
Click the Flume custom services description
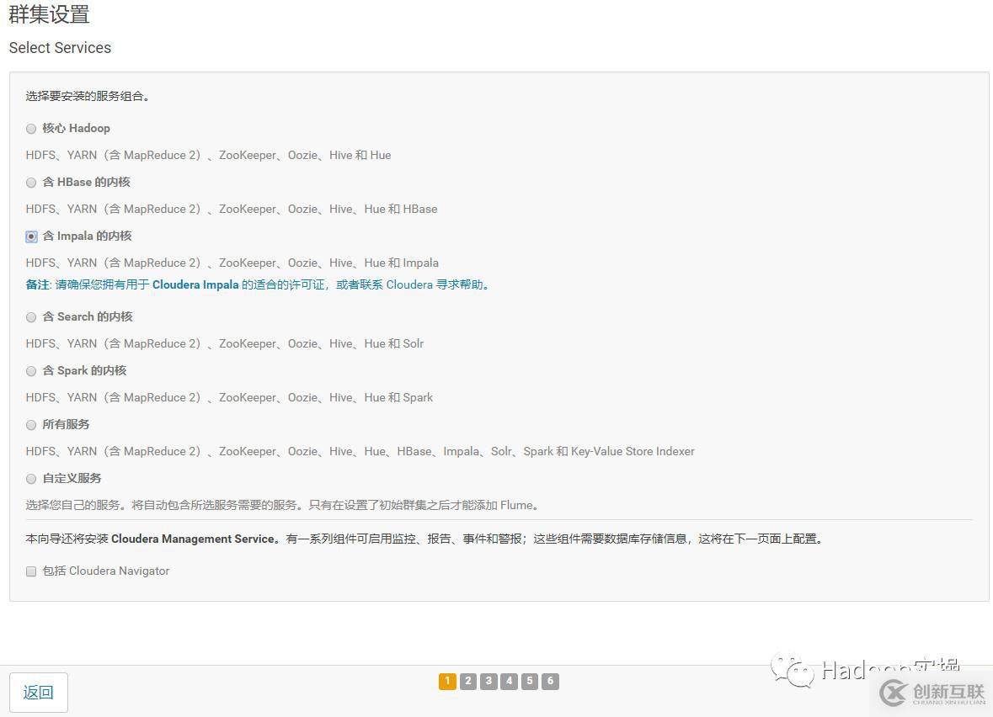(282, 505)
